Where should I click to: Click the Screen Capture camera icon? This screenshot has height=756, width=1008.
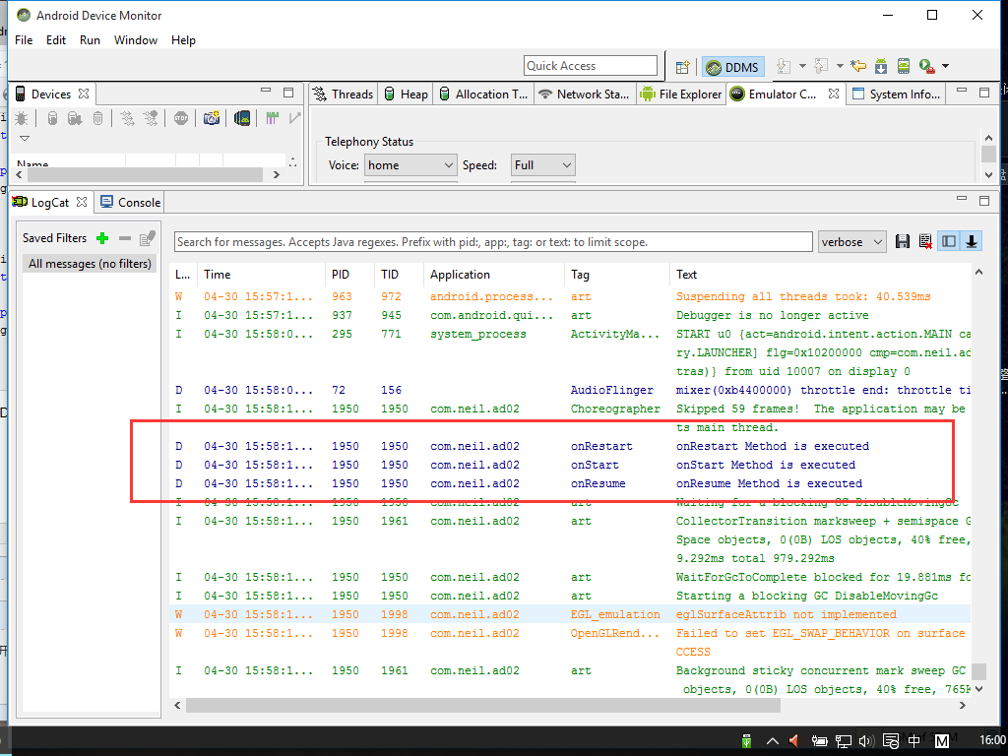coord(212,118)
